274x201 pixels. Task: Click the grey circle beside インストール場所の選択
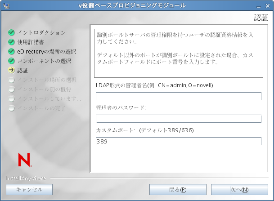(x=11, y=80)
